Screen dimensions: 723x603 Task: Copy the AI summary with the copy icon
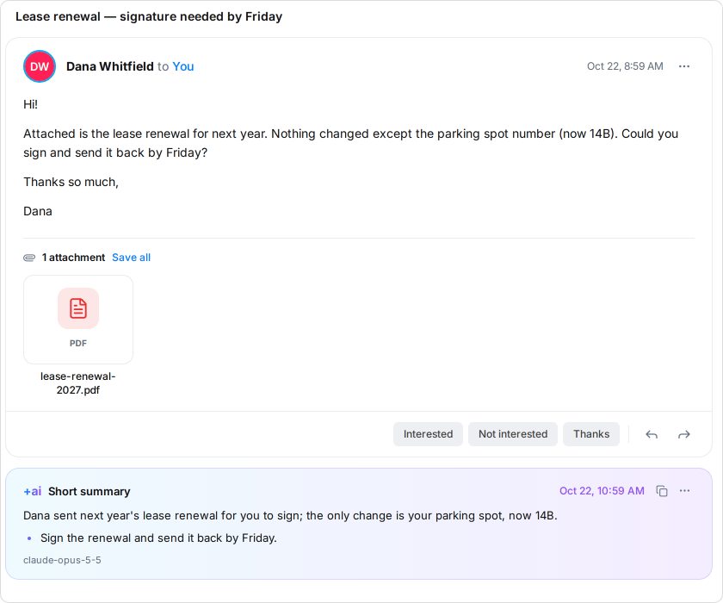coord(662,491)
